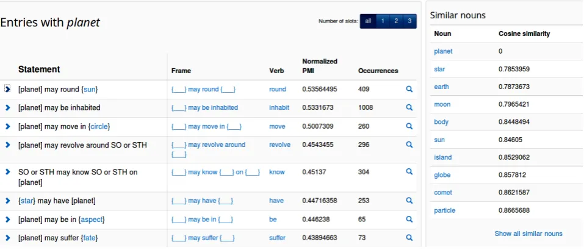Open the verb 'round' link
Viewport: 584px width, 250px height.
click(x=278, y=89)
